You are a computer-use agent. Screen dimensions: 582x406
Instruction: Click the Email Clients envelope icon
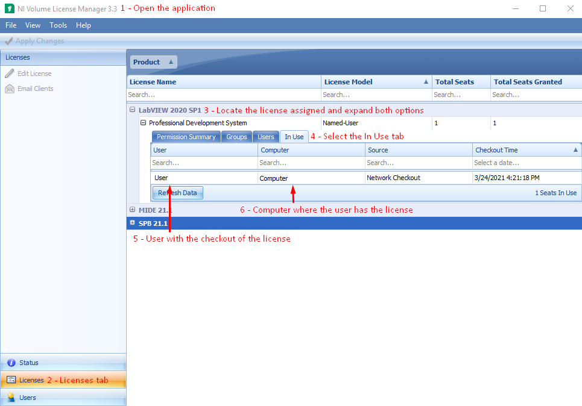(10, 89)
